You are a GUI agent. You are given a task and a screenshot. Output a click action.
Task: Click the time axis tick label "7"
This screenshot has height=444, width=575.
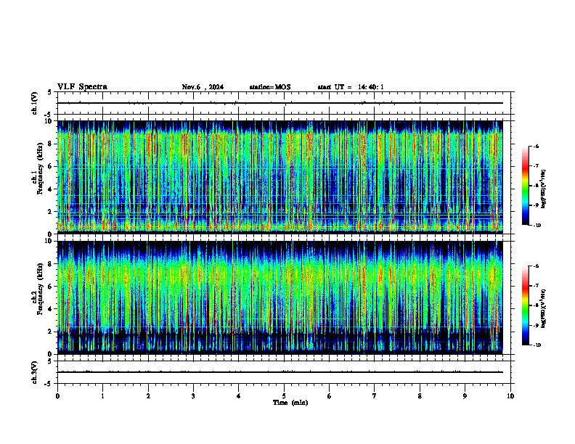point(375,396)
